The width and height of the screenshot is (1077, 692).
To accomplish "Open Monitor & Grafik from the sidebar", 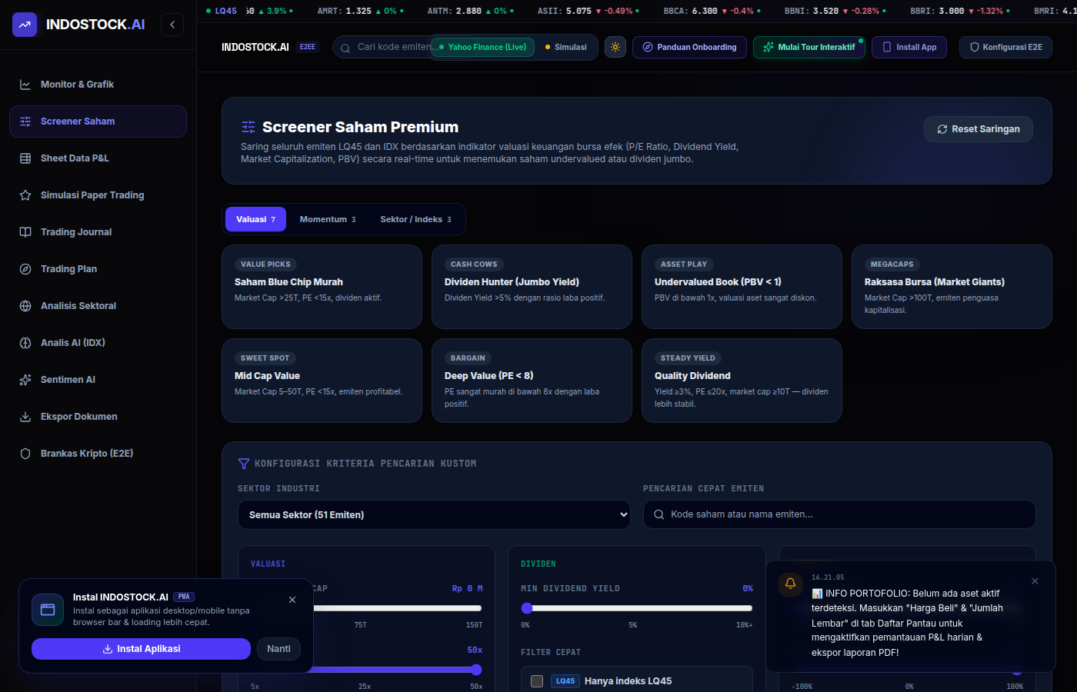I will tap(98, 85).
